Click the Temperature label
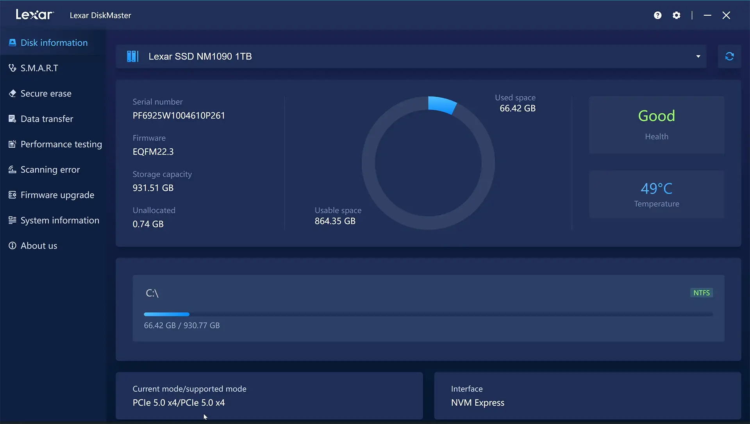 [657, 204]
